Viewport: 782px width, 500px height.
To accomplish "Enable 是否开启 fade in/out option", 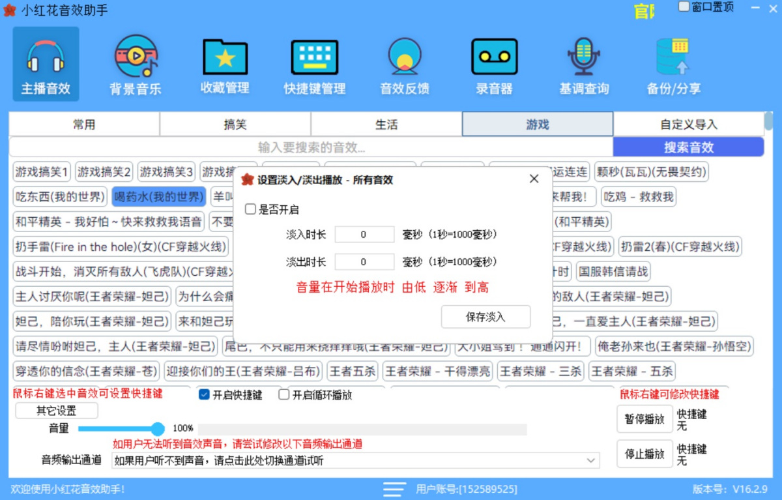I will (x=251, y=209).
